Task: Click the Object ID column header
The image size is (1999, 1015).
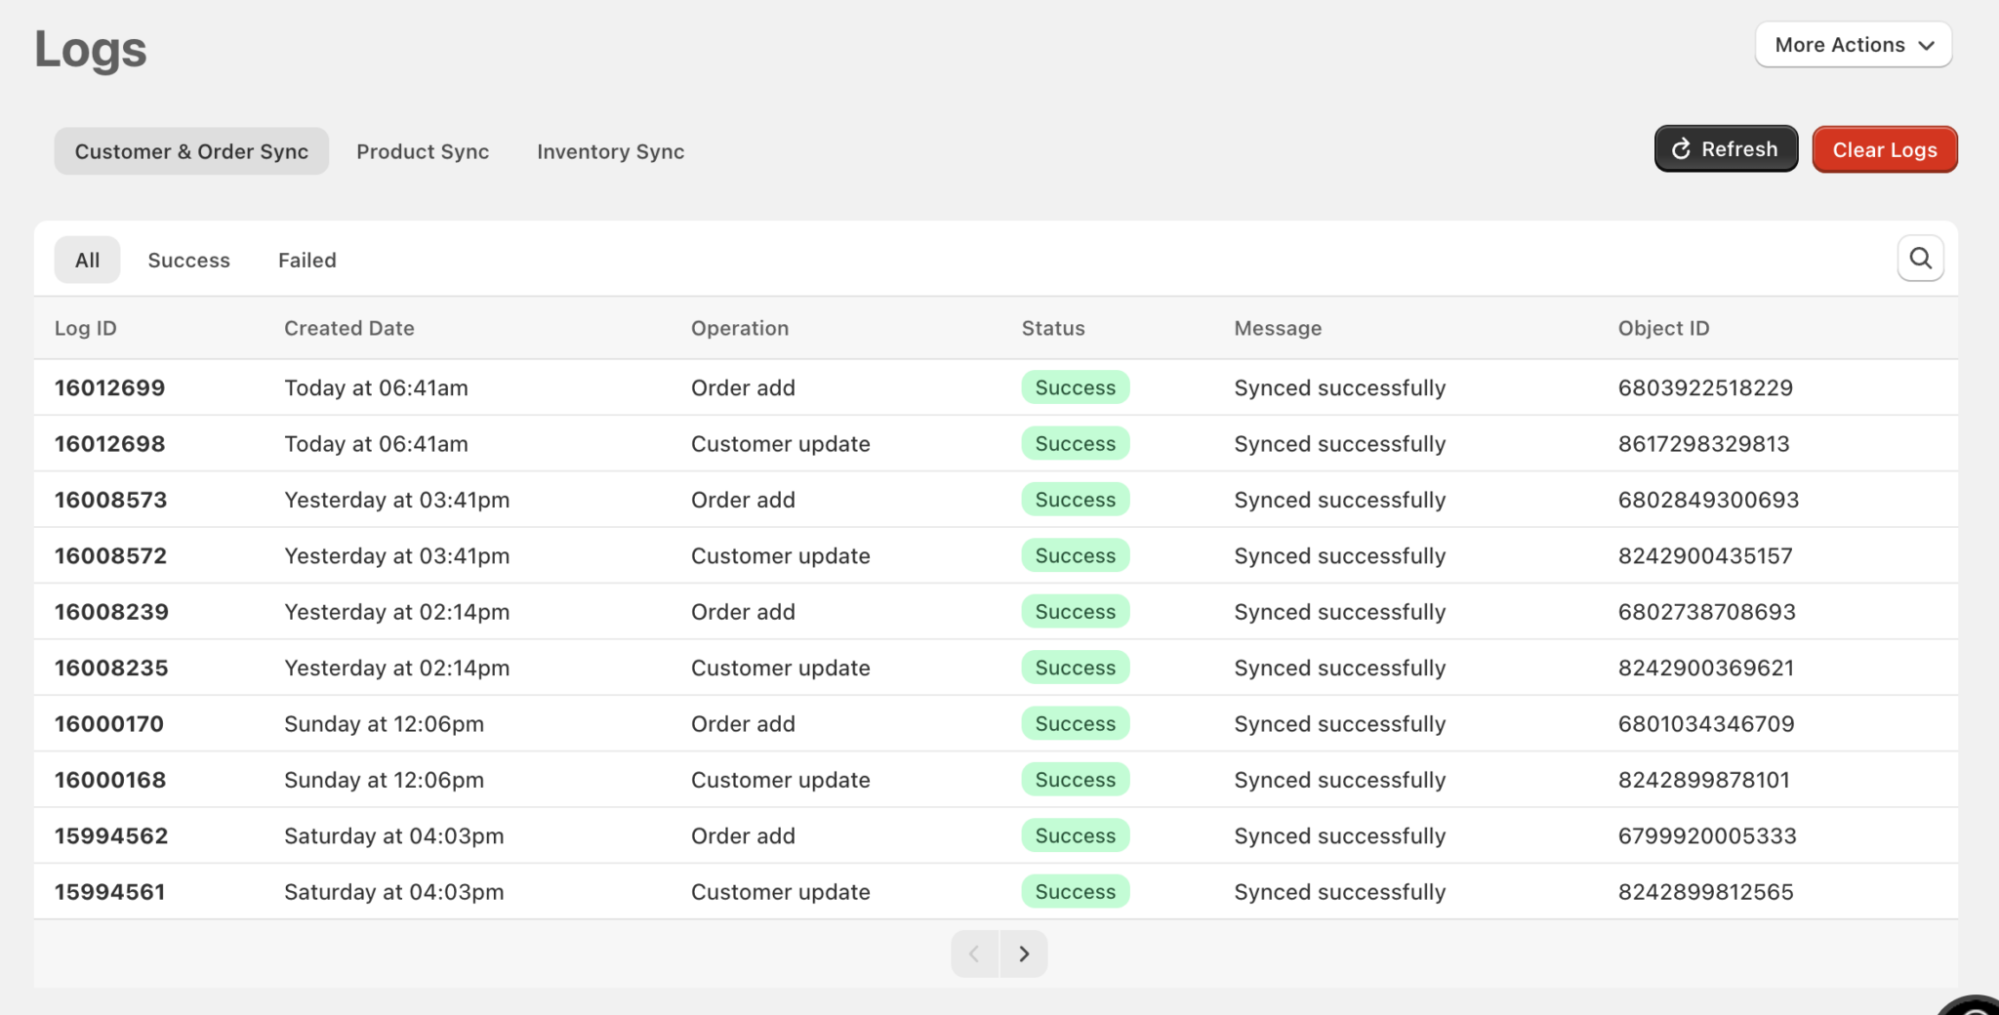Action: (1663, 328)
